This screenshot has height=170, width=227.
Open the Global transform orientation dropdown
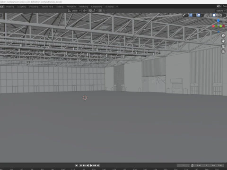click(74, 11)
